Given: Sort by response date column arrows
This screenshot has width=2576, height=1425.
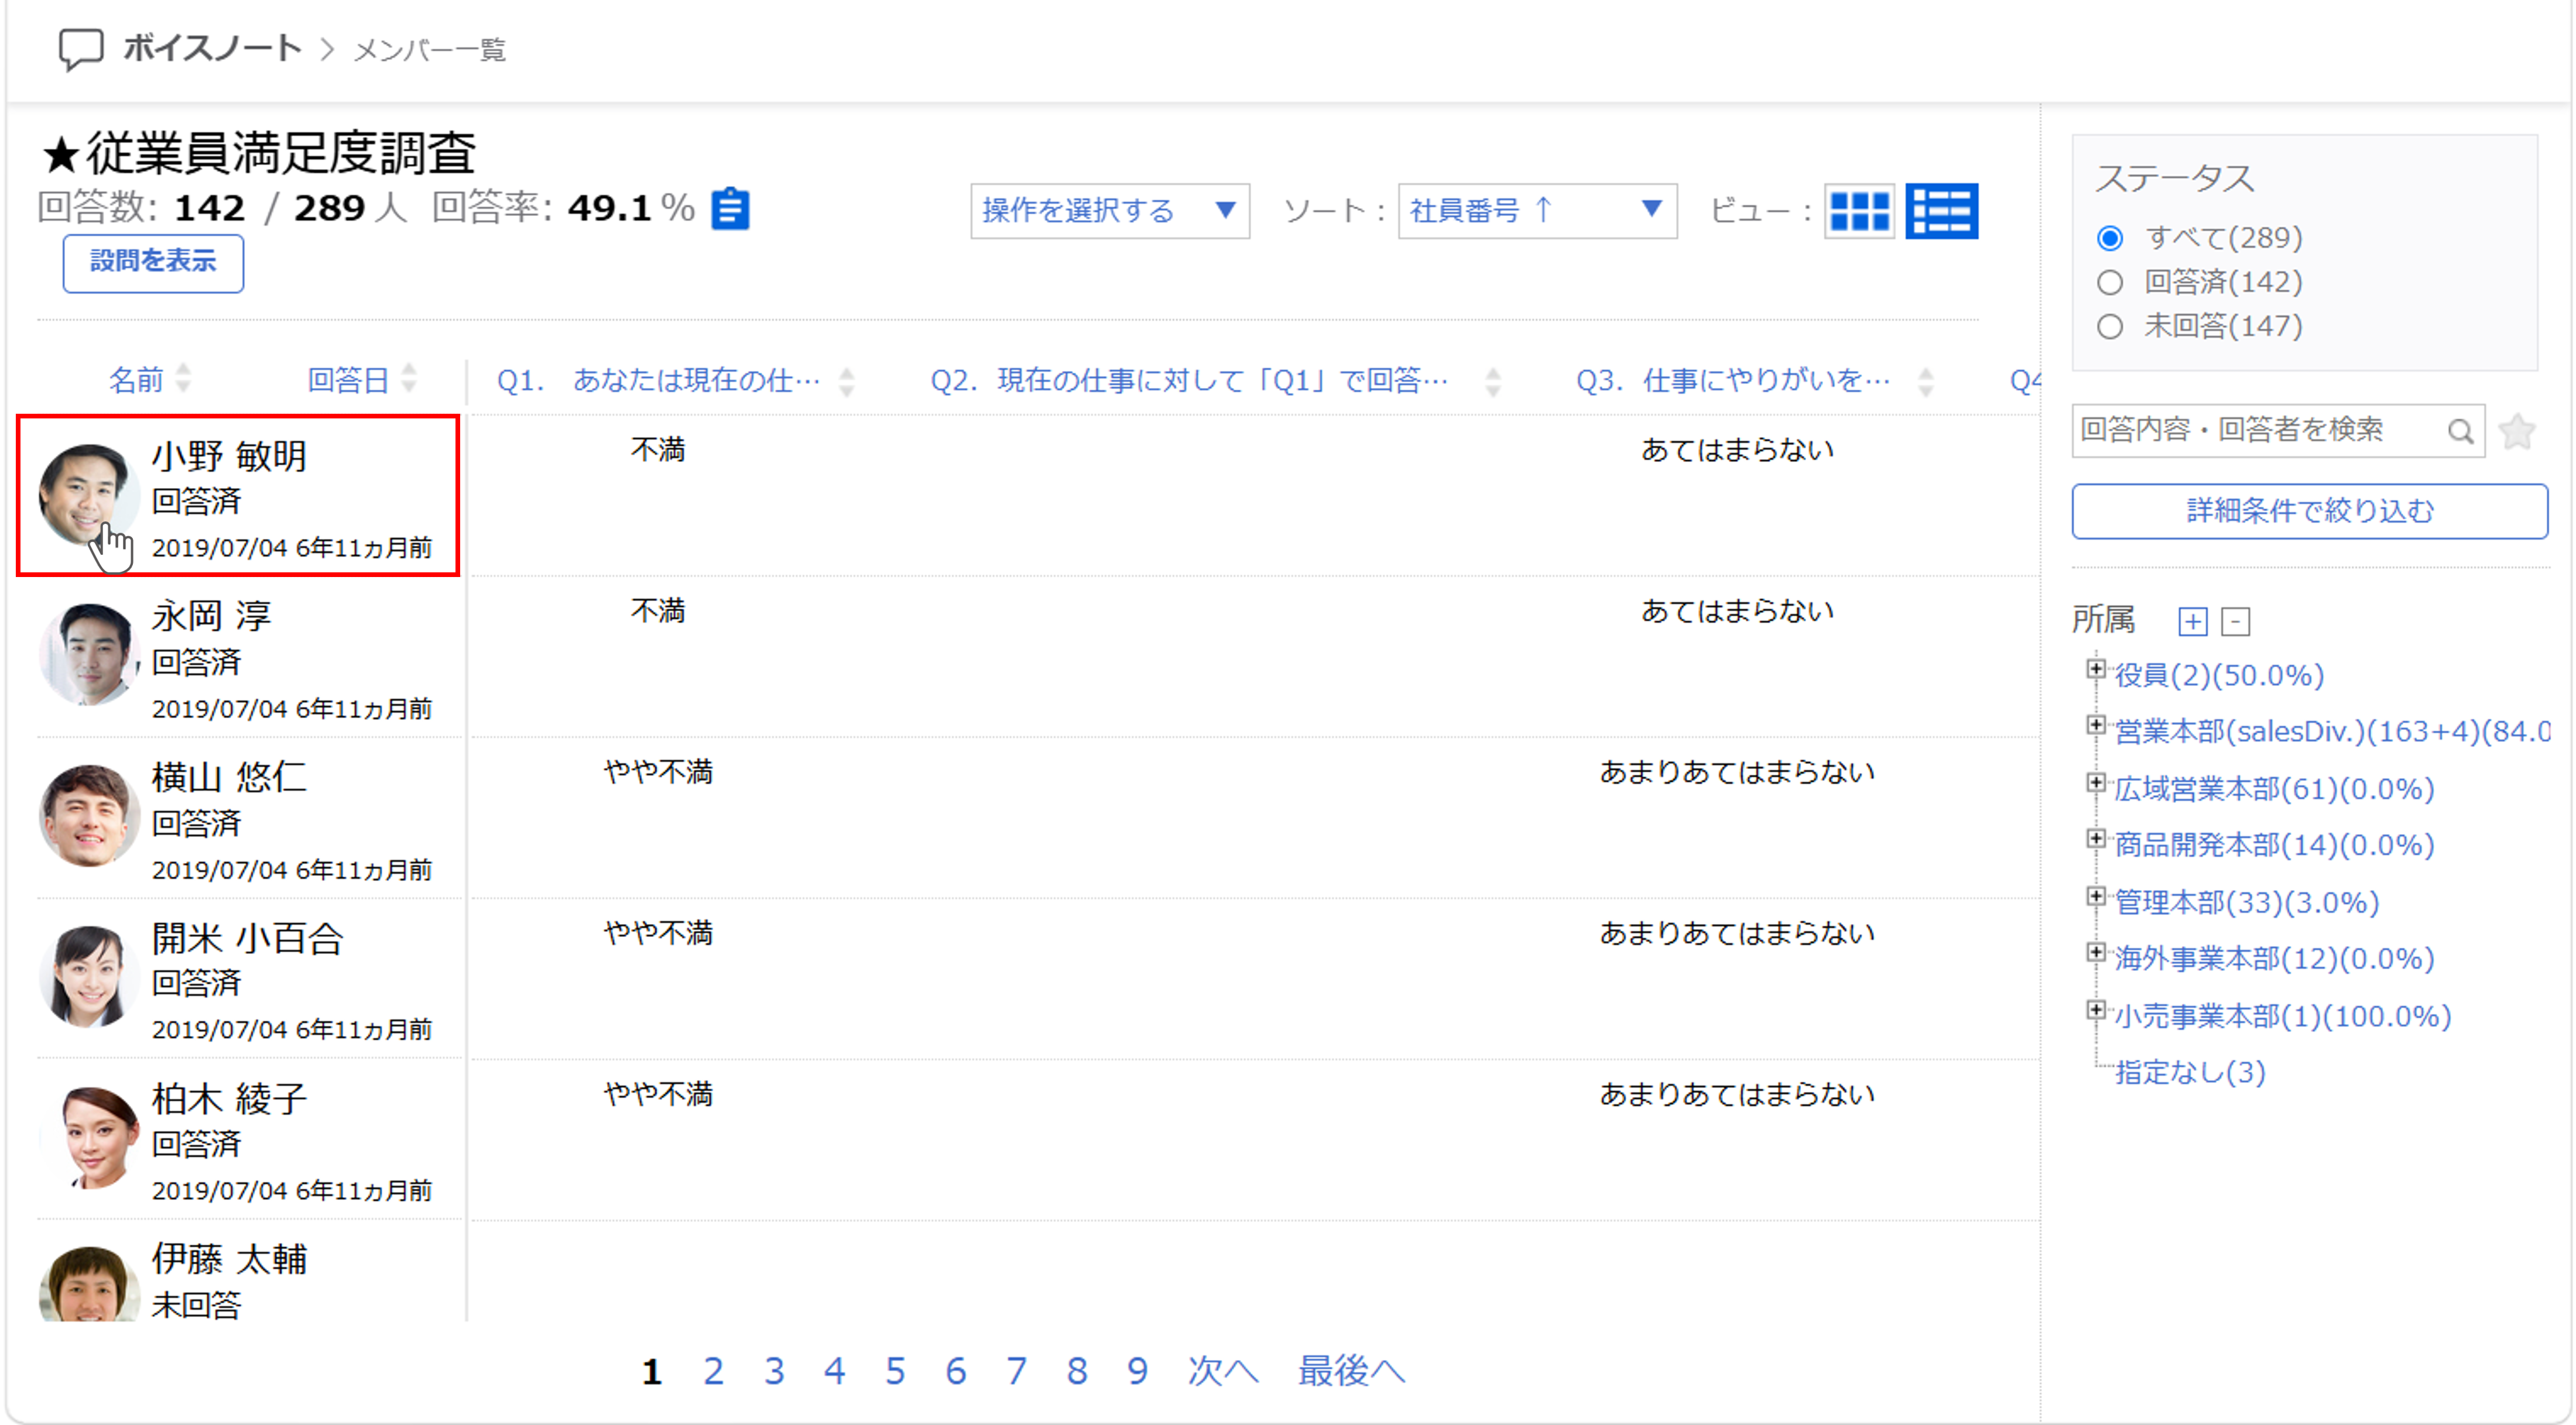Looking at the screenshot, I should click(x=408, y=379).
